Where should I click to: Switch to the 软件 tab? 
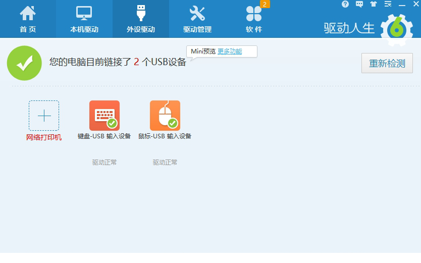coord(254,19)
